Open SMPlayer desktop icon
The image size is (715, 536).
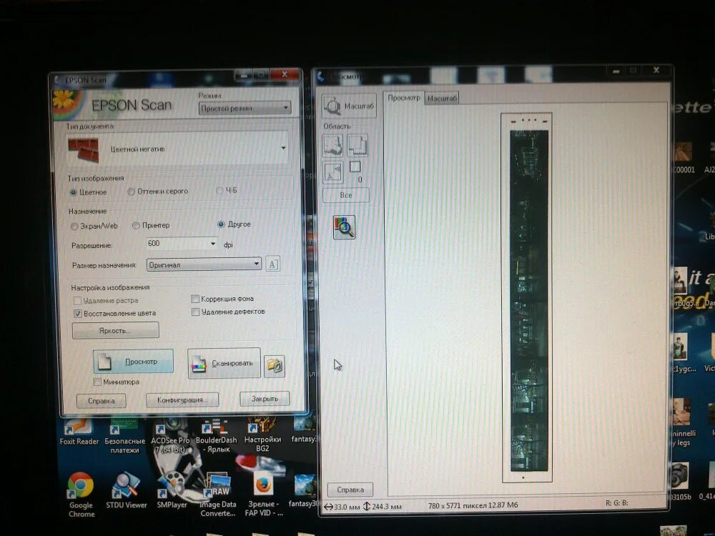pyautogui.click(x=172, y=491)
